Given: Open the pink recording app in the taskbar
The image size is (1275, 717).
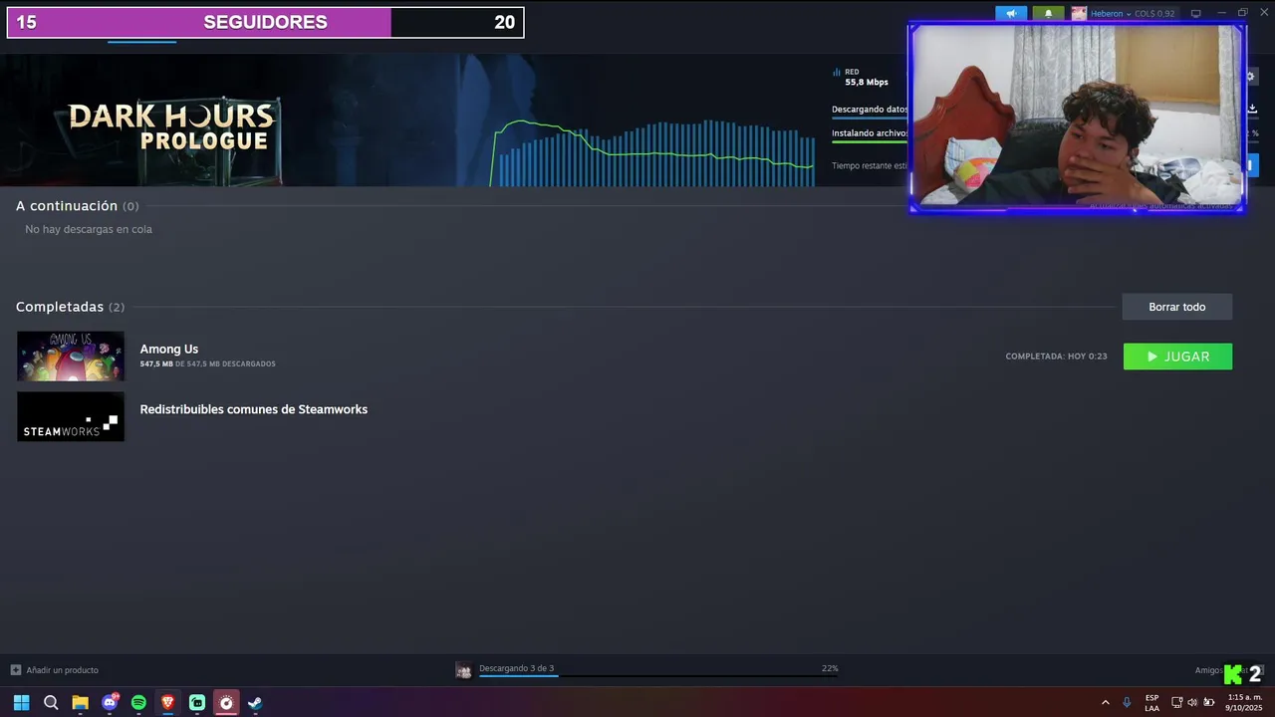Looking at the screenshot, I should click(226, 703).
